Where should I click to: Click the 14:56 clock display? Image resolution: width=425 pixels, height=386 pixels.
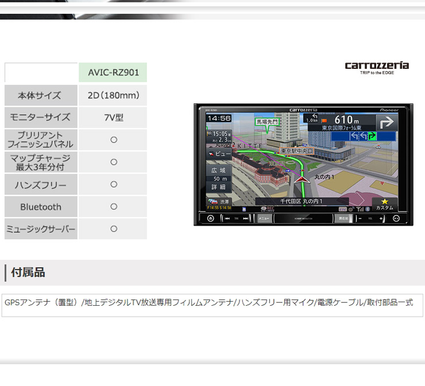[219, 119]
